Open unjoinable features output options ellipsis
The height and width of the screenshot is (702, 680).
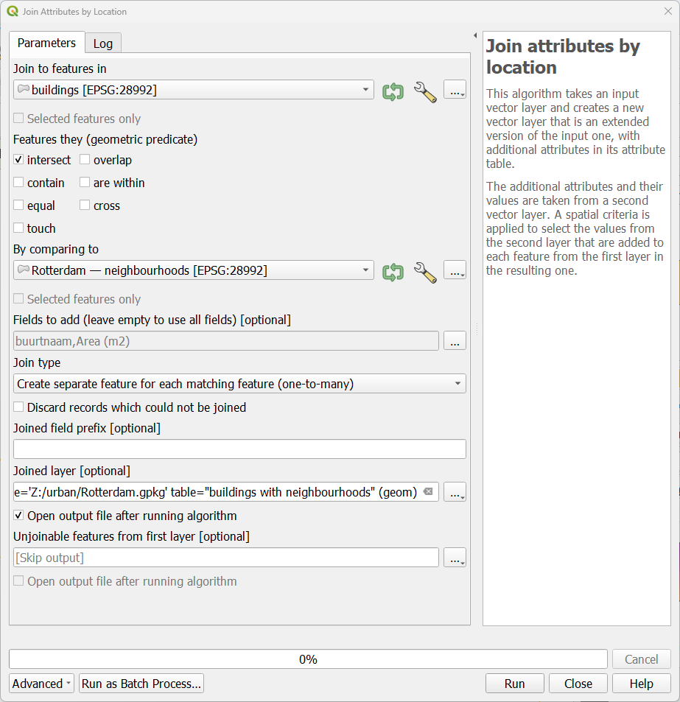click(455, 558)
